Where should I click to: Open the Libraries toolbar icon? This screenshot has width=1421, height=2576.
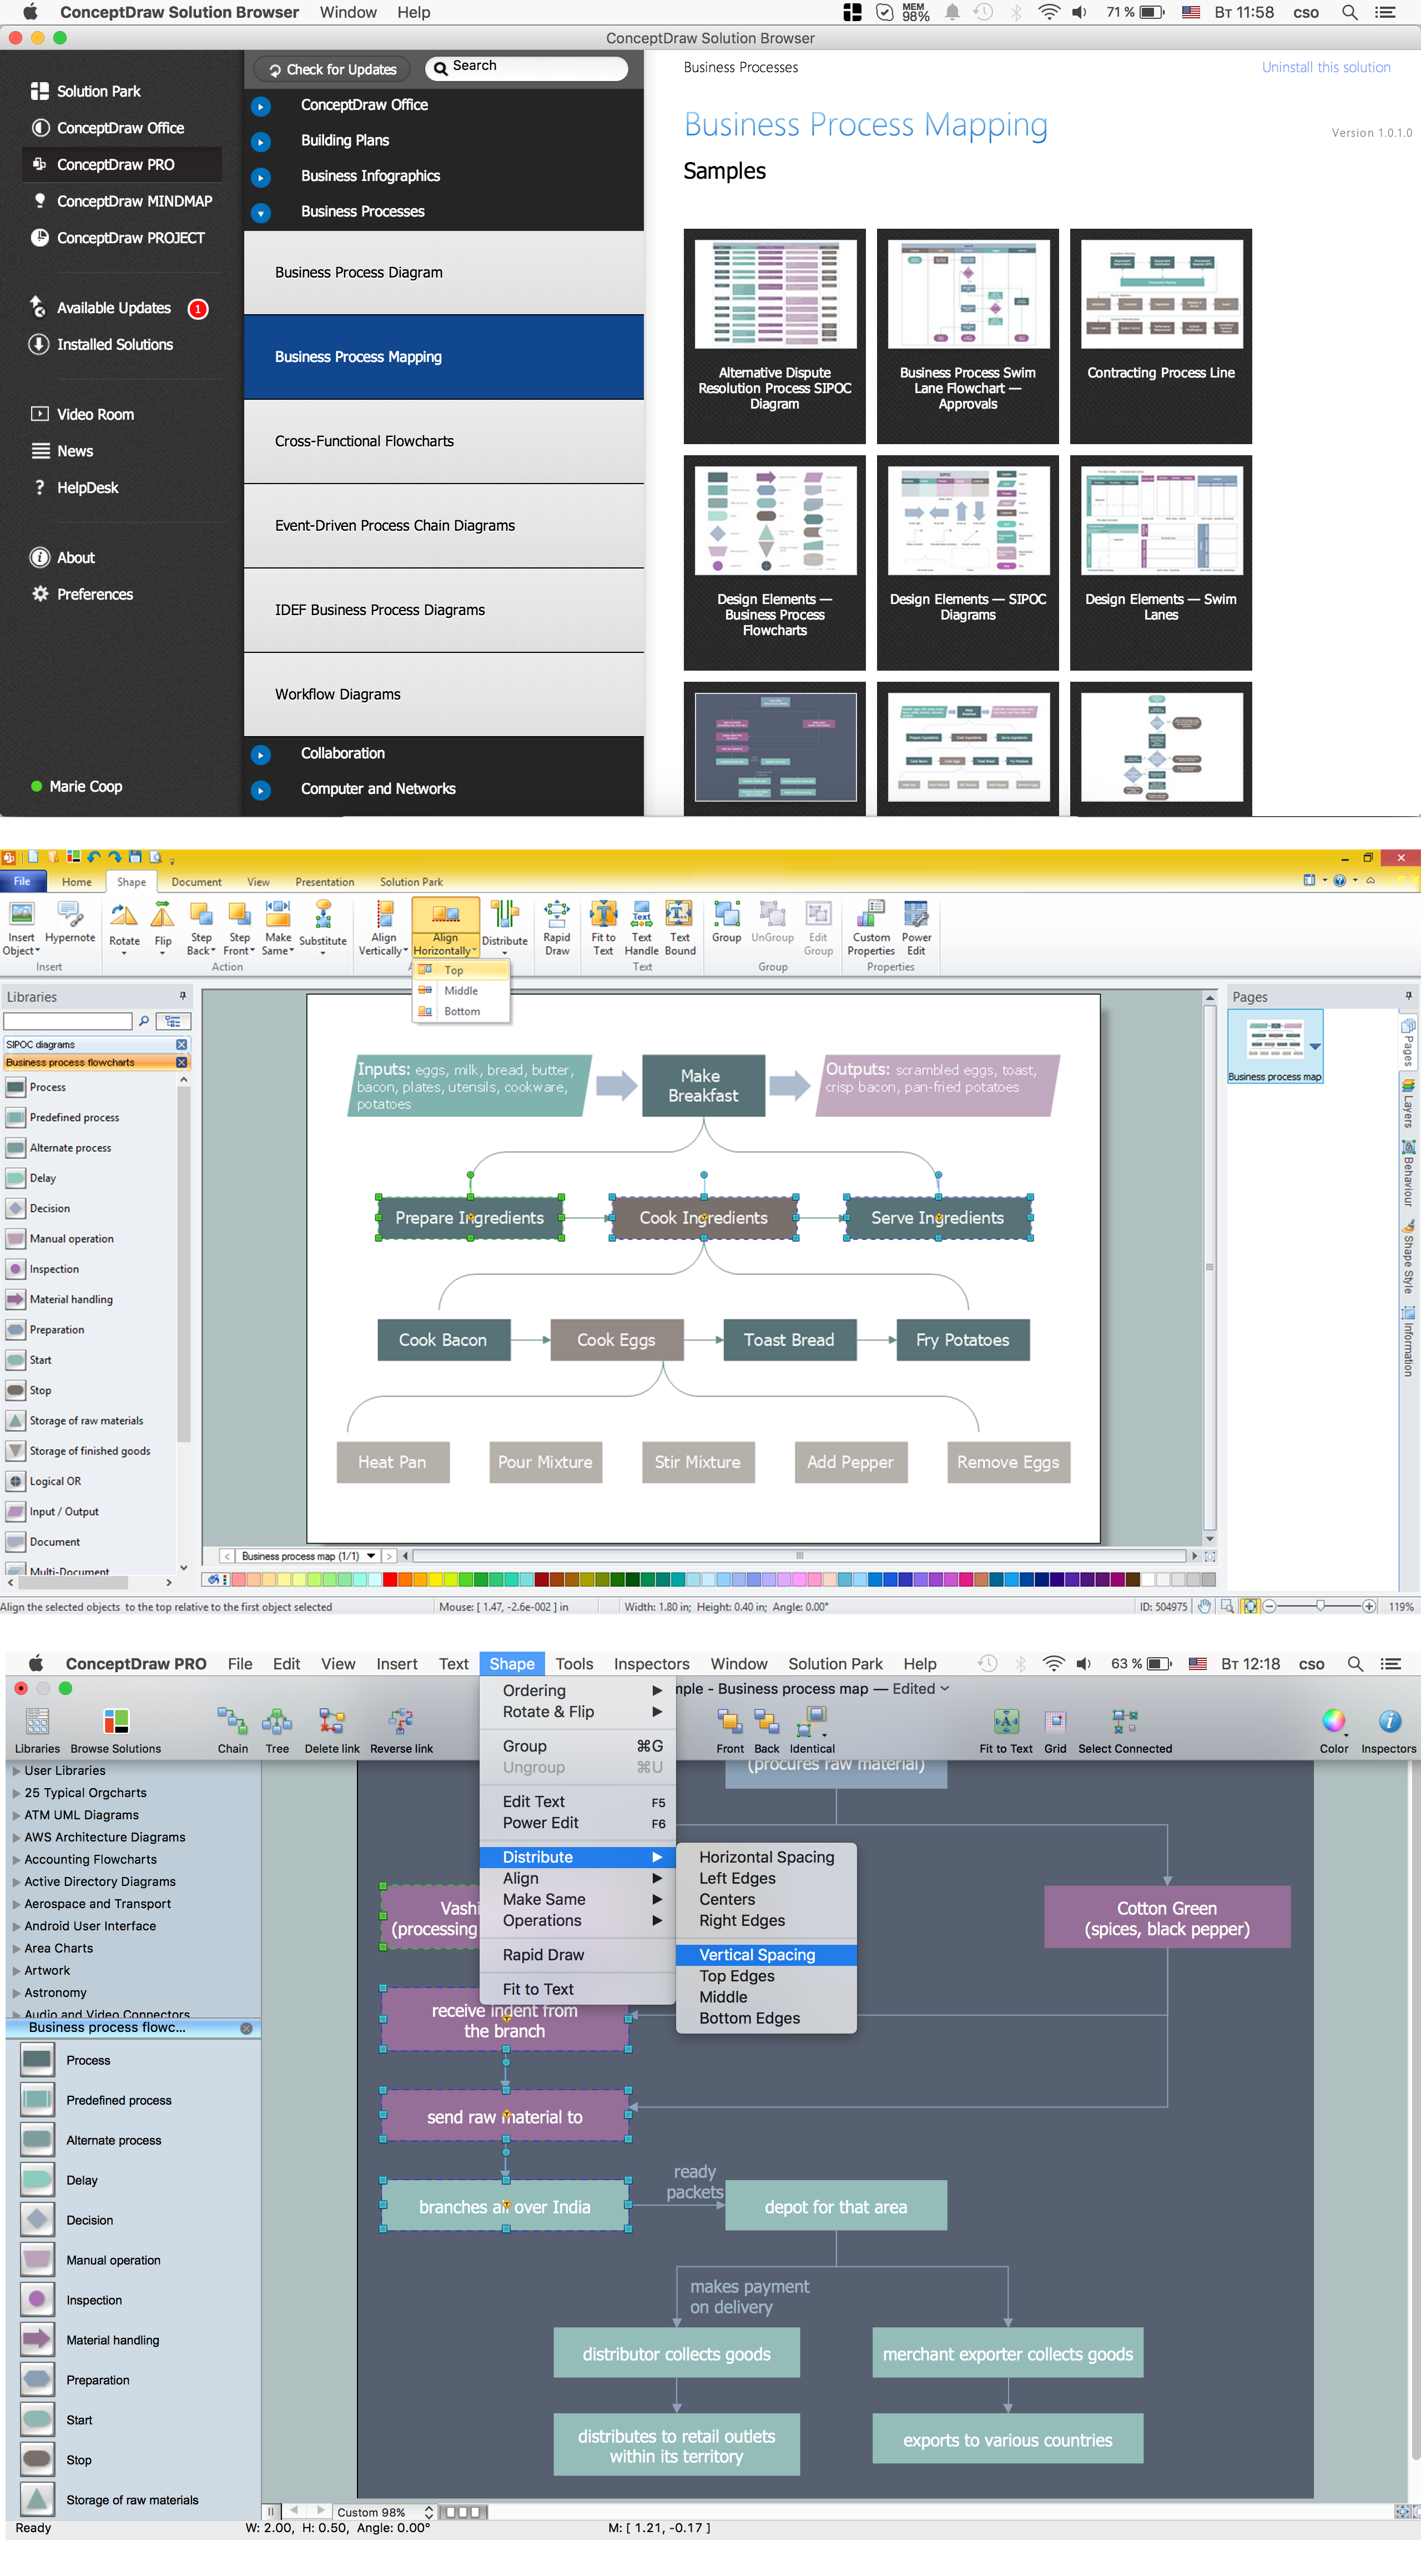click(x=37, y=1730)
